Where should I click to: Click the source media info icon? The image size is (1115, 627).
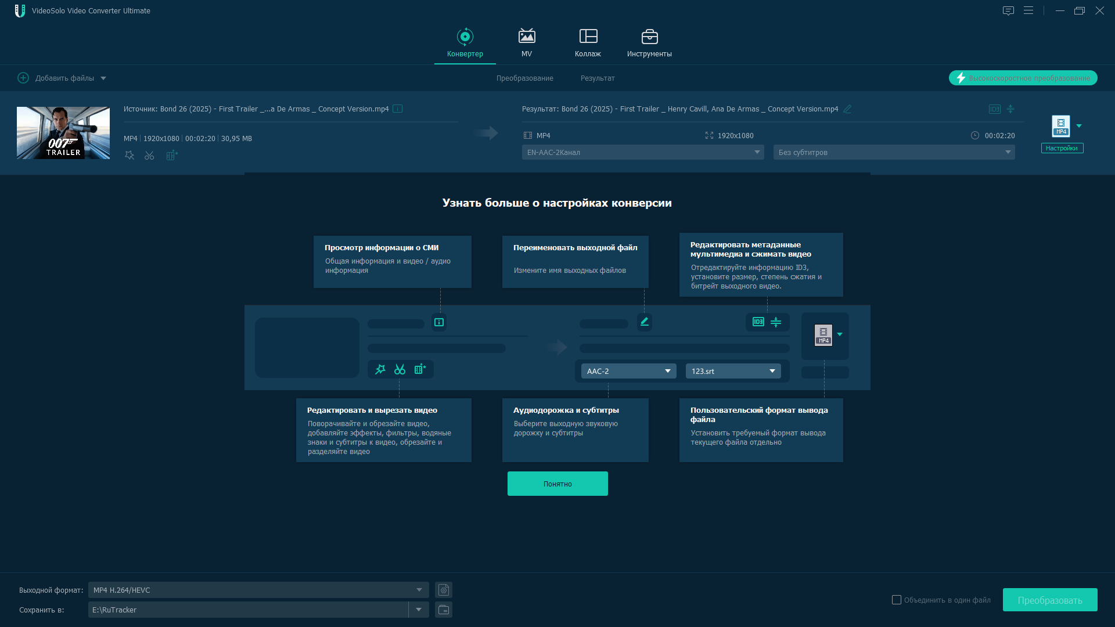click(397, 109)
